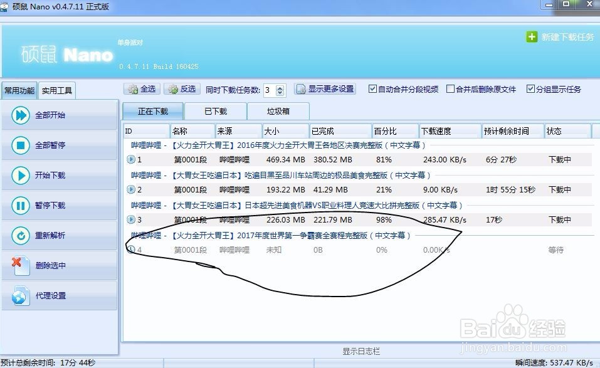Click remaining time 1时 55分 15秒
Viewport: 600px width, 368px height.
(510, 189)
